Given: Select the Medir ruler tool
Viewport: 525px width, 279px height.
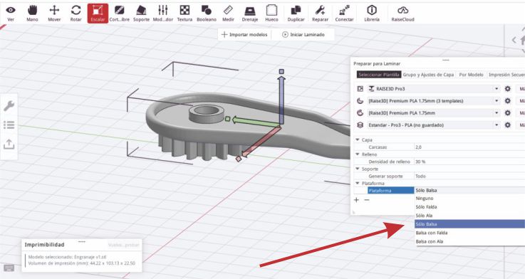Looking at the screenshot, I should click(229, 14).
